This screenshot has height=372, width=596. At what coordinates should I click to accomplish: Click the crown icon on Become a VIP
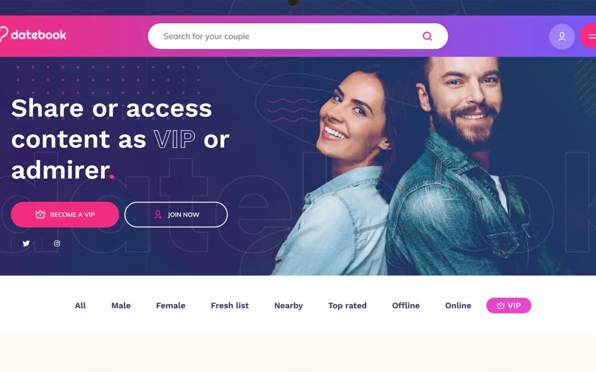[x=40, y=214]
